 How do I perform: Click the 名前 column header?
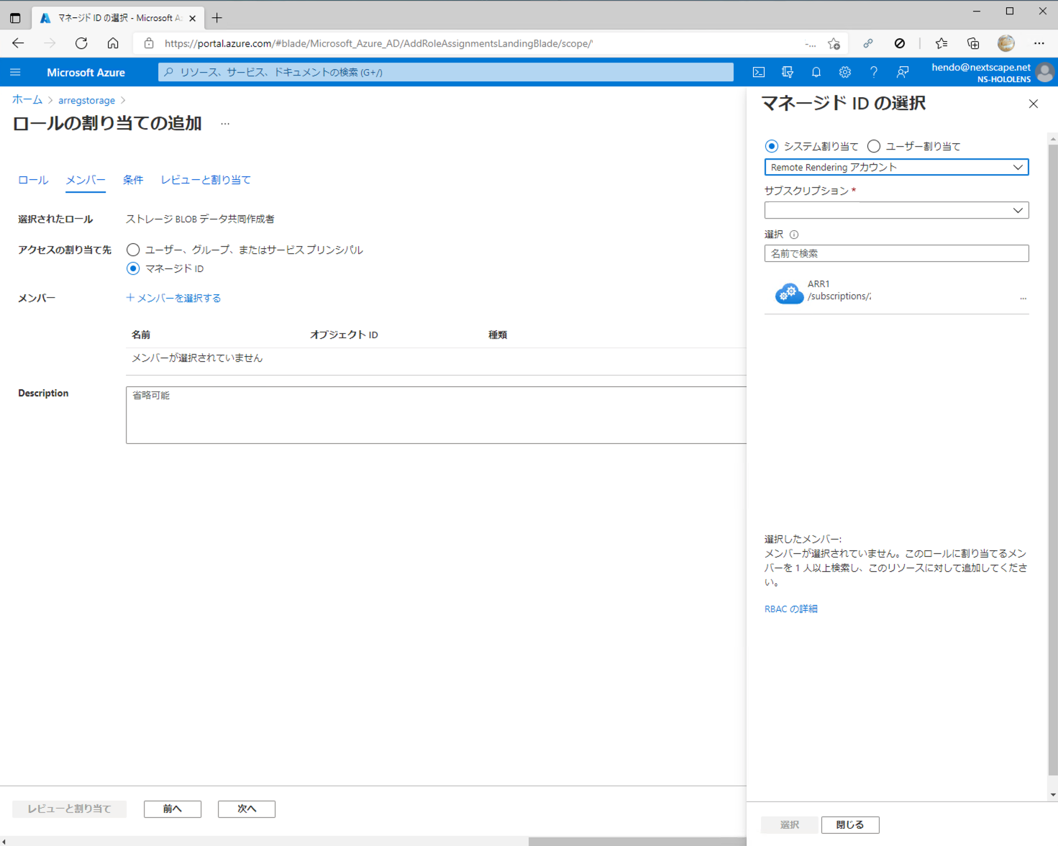[x=141, y=335]
